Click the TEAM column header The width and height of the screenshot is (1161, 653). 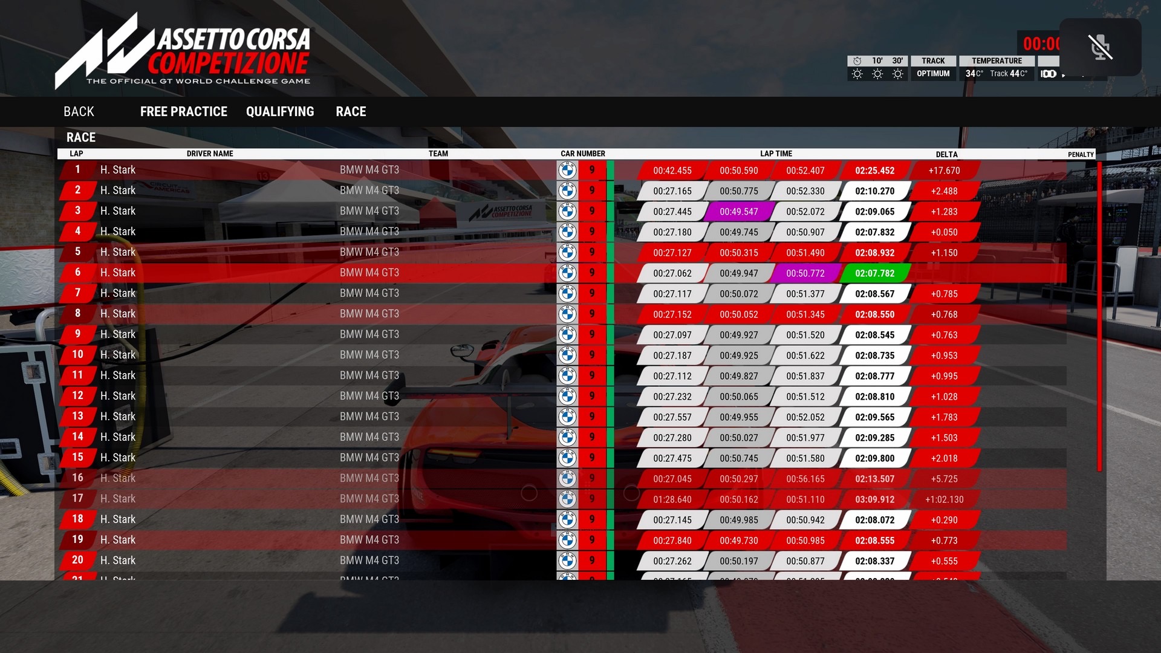tap(438, 154)
